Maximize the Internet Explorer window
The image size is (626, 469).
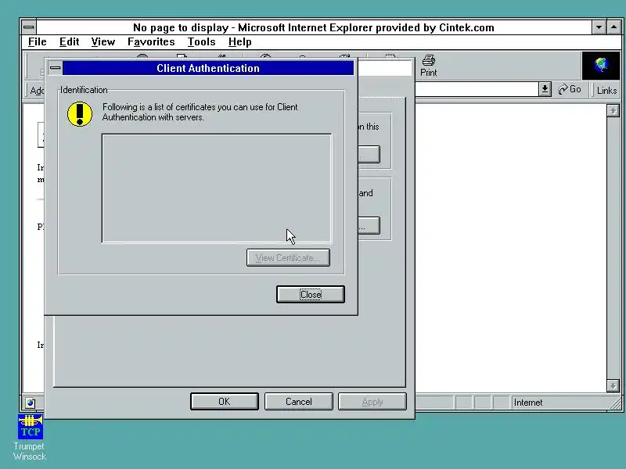point(613,27)
